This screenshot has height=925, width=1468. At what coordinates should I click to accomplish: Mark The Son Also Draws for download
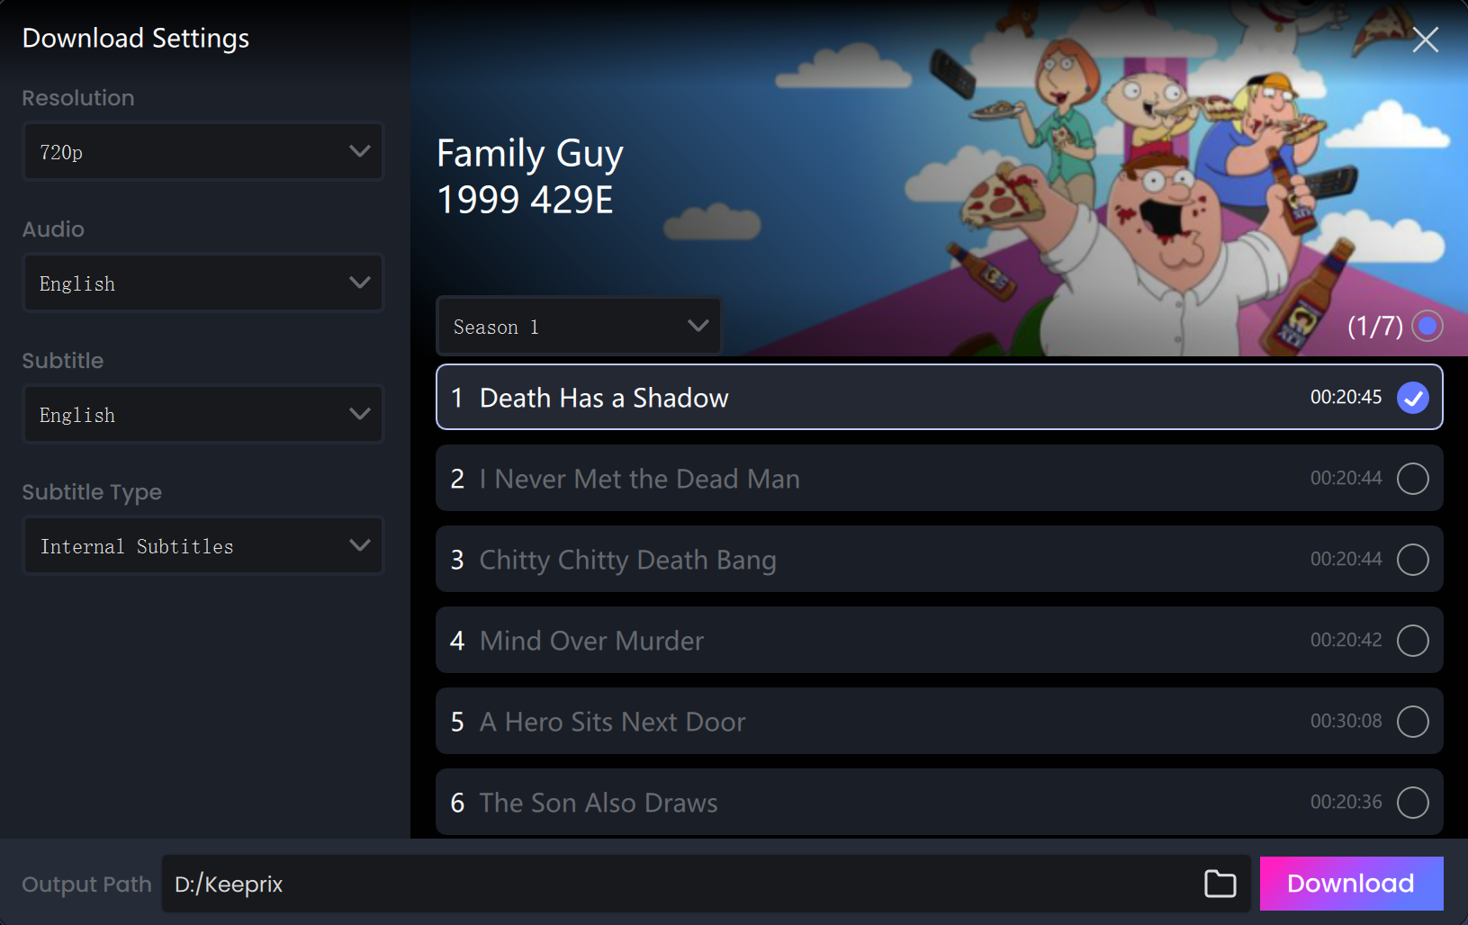tap(1412, 803)
